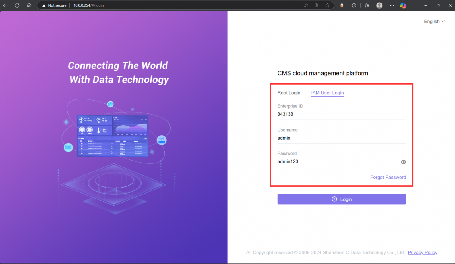Open the Browser Essentials icon
This screenshot has height=264, width=455.
coord(354,5)
